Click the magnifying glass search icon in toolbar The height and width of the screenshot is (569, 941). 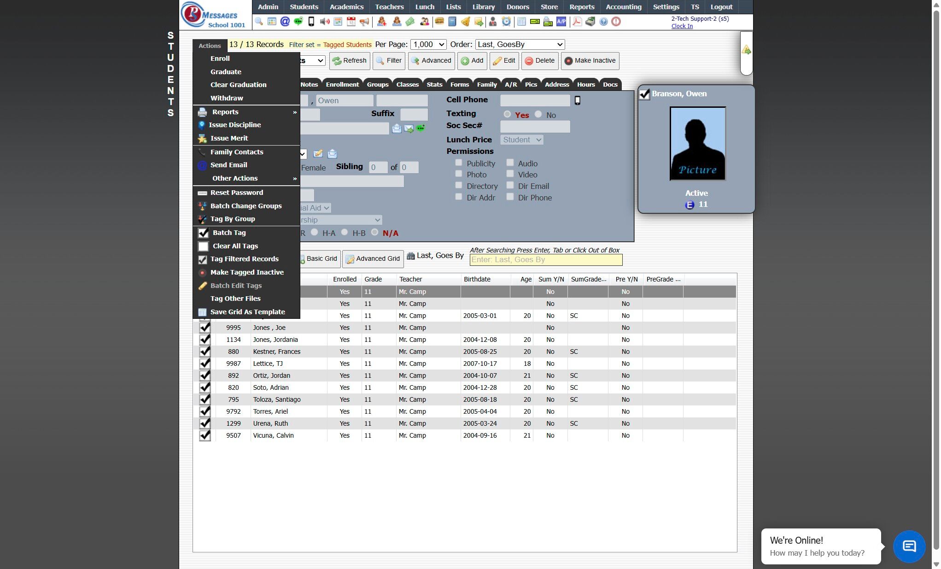259,22
